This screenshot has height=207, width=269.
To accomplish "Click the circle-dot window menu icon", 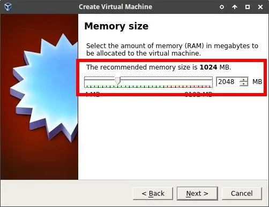I will pyautogui.click(x=222, y=7).
